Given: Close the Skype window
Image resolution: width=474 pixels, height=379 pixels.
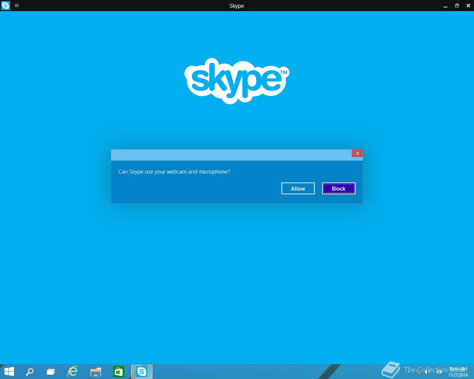Looking at the screenshot, I should coord(468,6).
